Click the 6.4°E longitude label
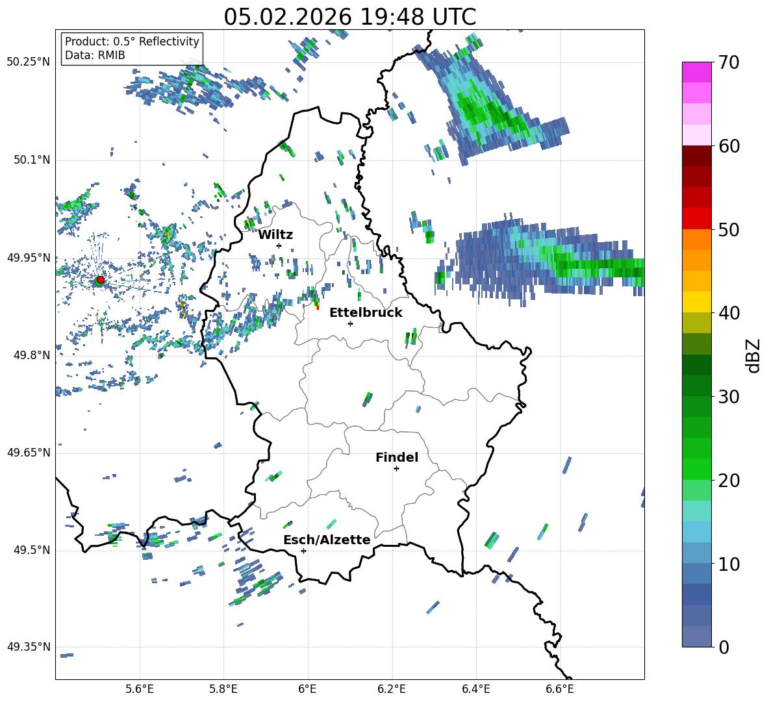The width and height of the screenshot is (769, 702). pos(475,690)
